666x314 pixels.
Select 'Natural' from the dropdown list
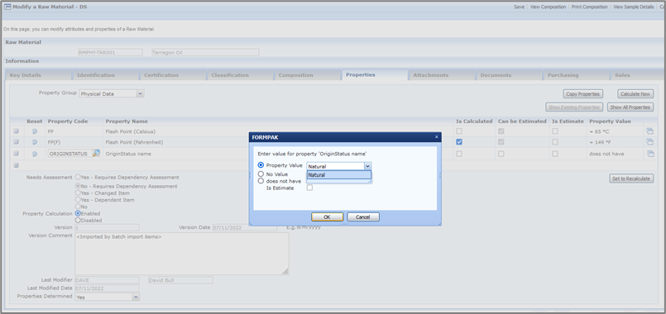point(339,175)
